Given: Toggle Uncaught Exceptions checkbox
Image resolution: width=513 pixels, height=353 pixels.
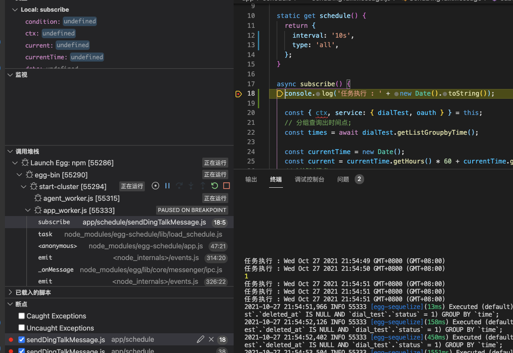Looking at the screenshot, I should click(22, 327).
